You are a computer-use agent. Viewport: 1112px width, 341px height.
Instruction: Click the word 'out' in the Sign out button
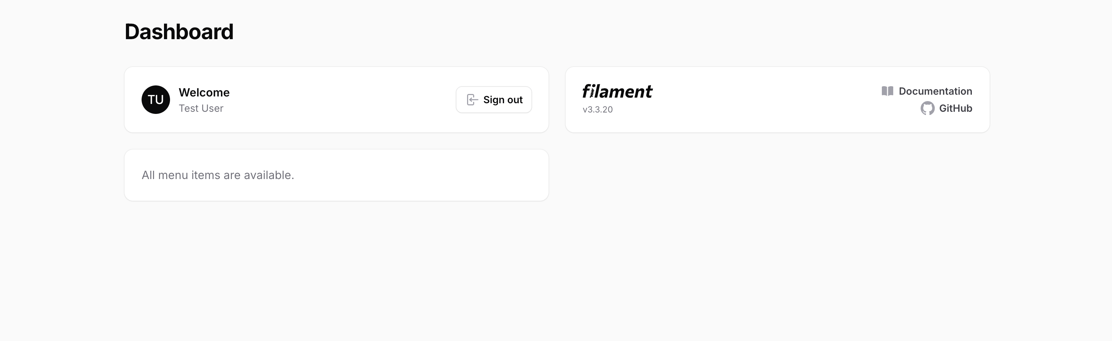coord(515,100)
